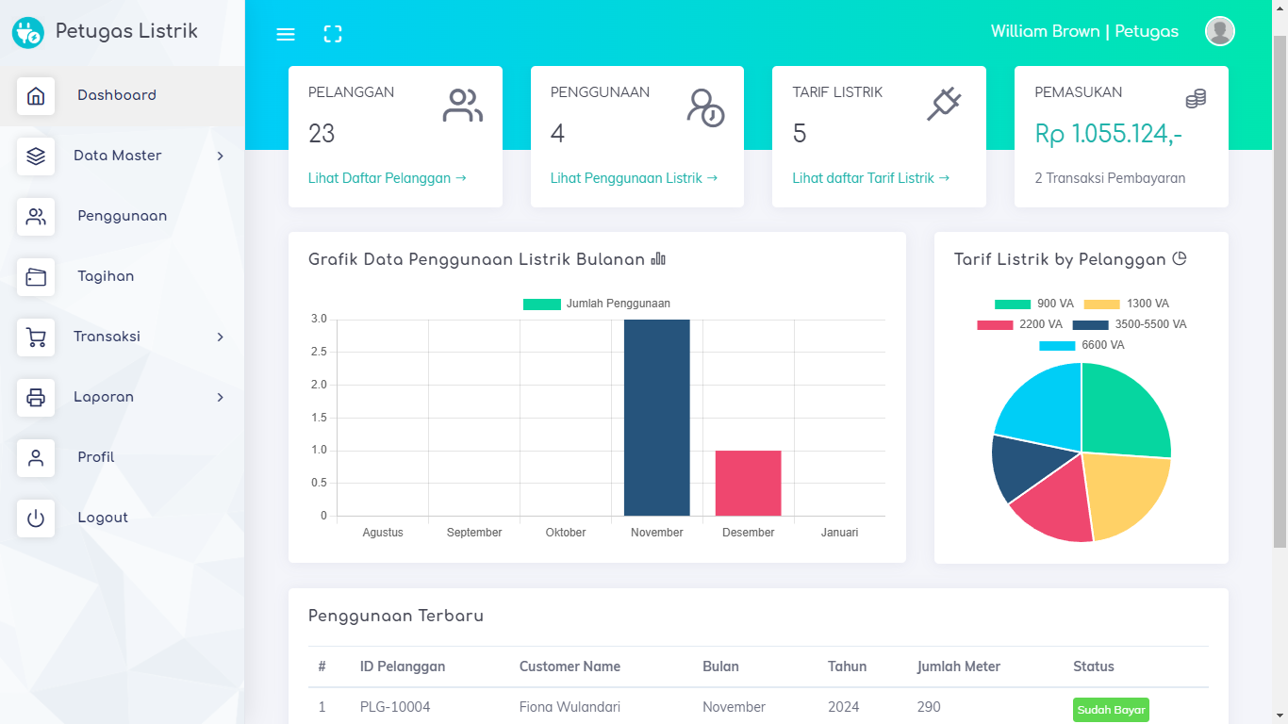Toggle the 1300 VA legend swatch
This screenshot has height=724, width=1288.
pos(1102,304)
